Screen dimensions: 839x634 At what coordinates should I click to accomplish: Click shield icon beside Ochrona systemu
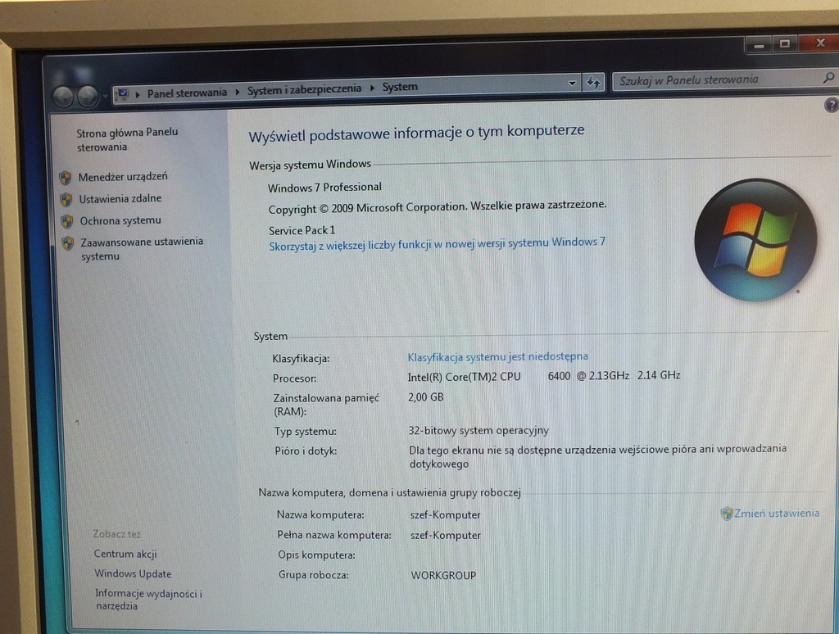[x=67, y=221]
